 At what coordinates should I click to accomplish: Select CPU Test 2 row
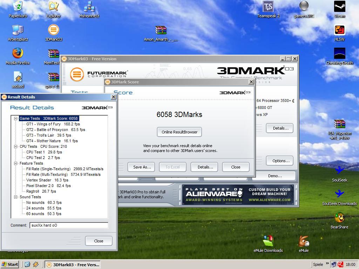43,158
